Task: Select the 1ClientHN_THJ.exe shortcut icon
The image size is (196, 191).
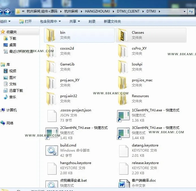Action: (123, 116)
